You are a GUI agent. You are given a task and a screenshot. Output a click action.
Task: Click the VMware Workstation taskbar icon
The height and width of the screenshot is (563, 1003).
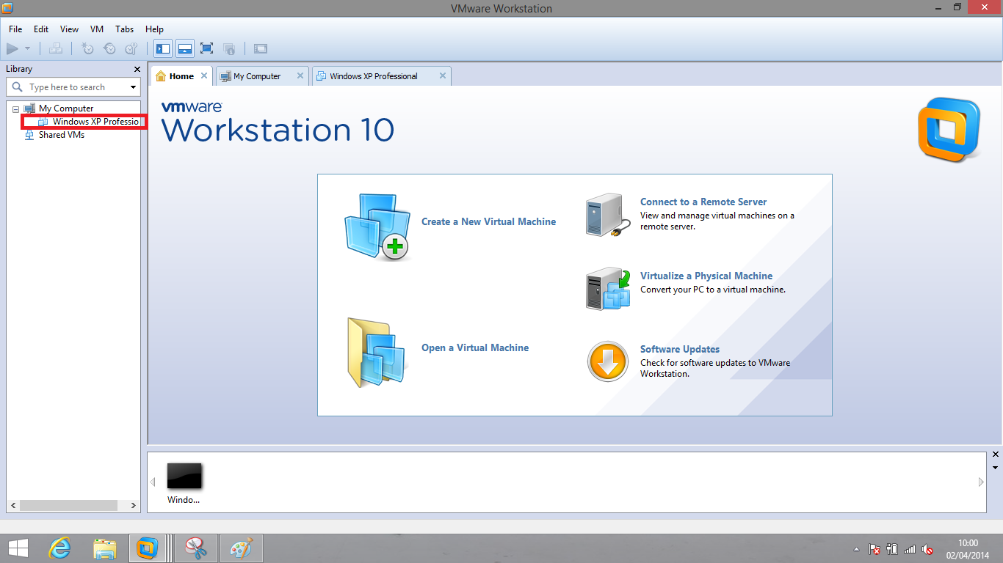click(x=149, y=548)
